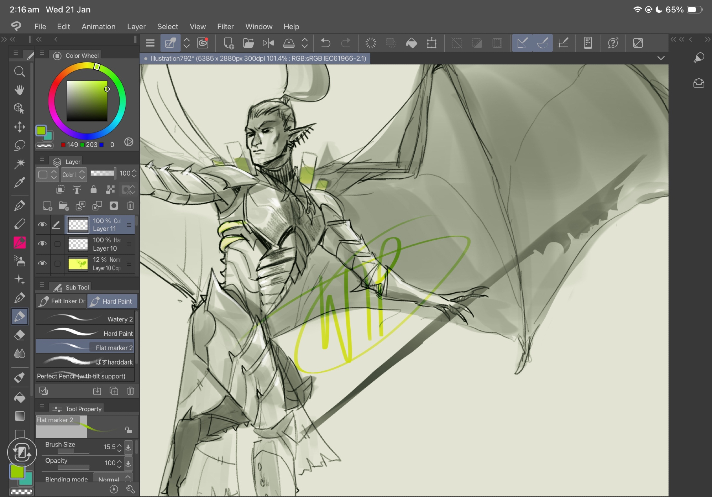
Task: Select the Eyedropper tool
Action: pyautogui.click(x=19, y=182)
